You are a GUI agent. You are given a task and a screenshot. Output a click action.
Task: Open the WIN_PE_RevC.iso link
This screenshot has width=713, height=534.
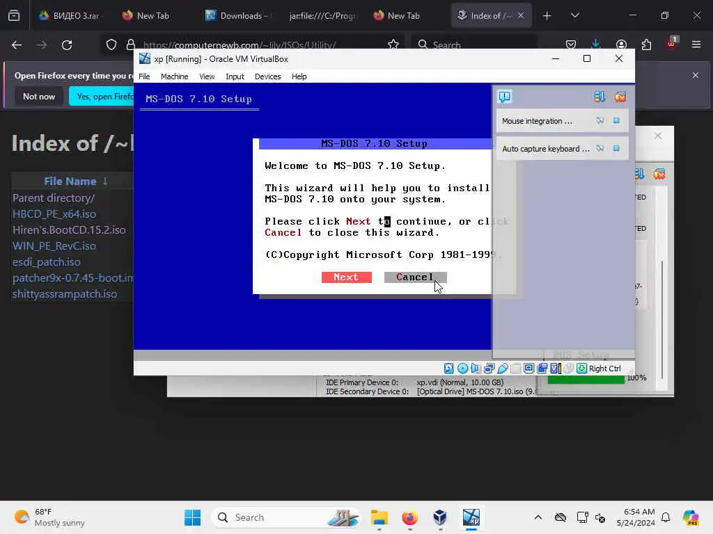(54, 245)
